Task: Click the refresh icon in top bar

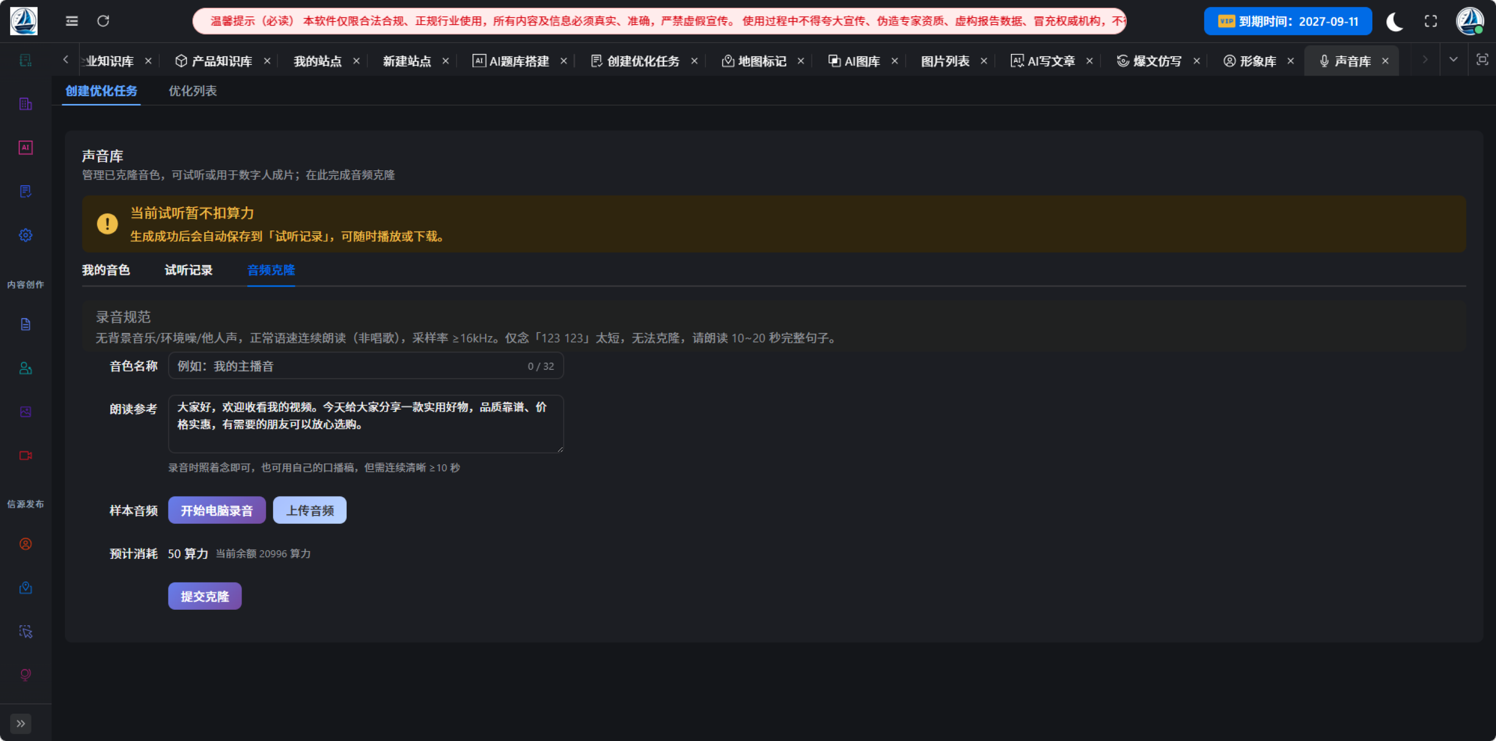Action: 104,21
